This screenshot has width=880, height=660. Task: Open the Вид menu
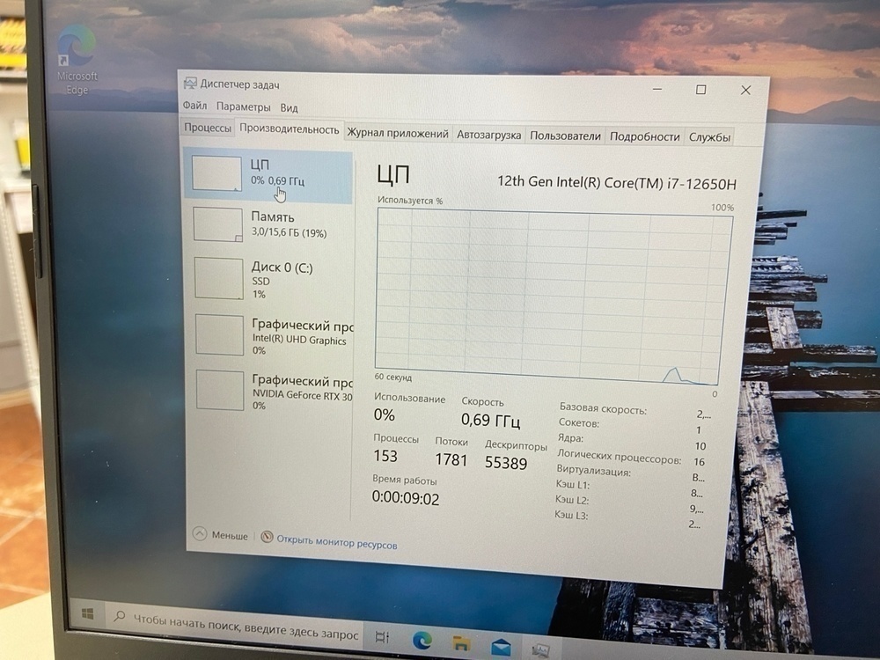tap(289, 107)
